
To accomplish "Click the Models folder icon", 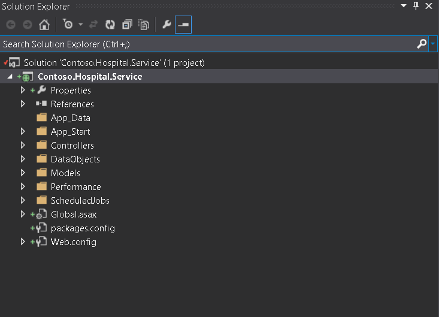I will coord(42,172).
